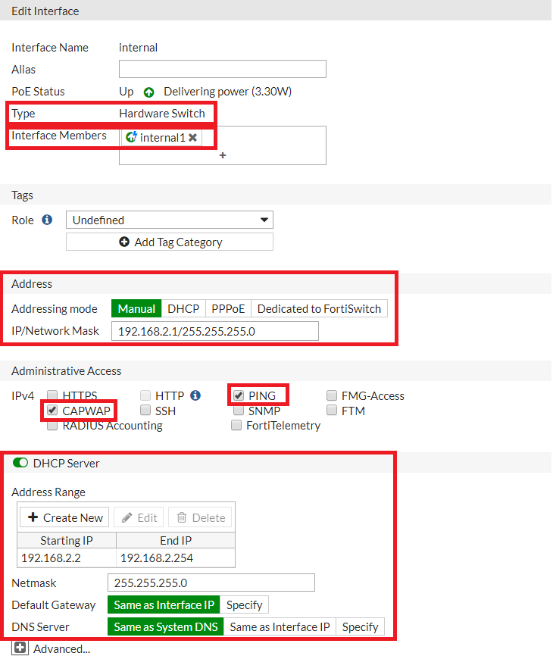
Task: Enable the SSH access checkbox
Action: [x=145, y=411]
